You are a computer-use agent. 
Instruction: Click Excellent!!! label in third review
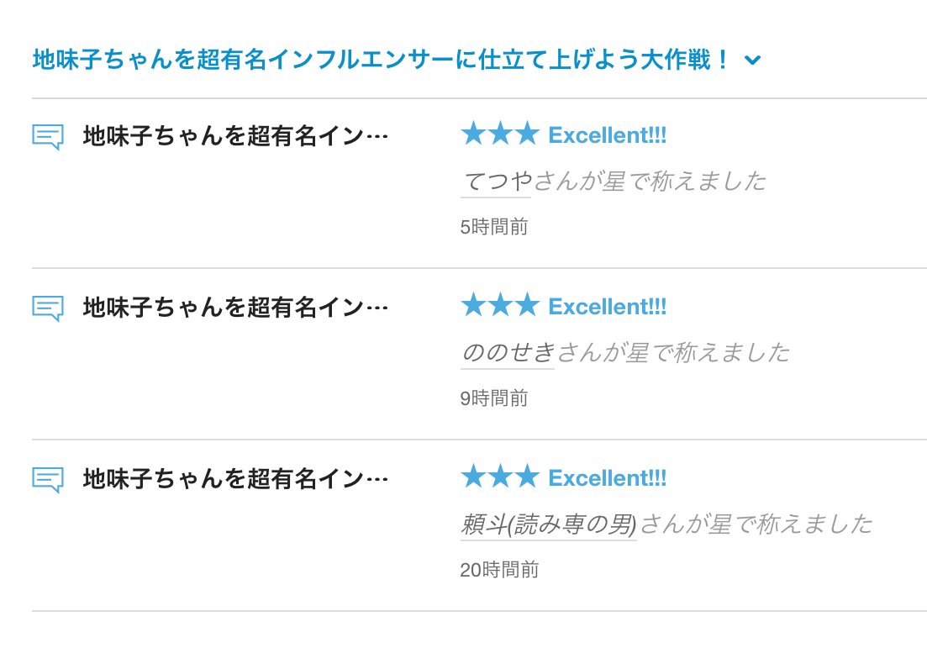click(x=607, y=478)
